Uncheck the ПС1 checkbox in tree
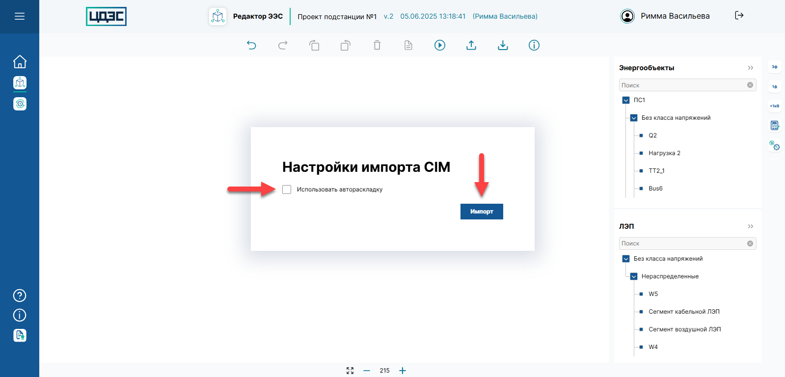Image resolution: width=785 pixels, height=377 pixels. (626, 100)
